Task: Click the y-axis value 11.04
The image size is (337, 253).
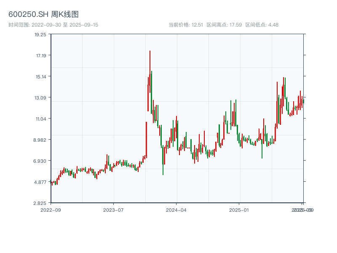Action: 40,119
